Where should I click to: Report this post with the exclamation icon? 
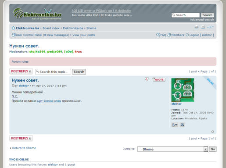[x=147, y=79]
